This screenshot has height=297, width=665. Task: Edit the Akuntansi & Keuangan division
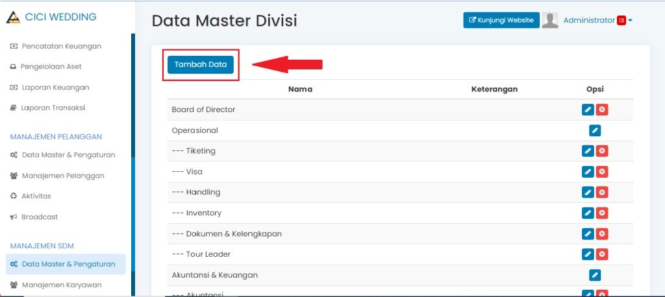click(x=595, y=275)
